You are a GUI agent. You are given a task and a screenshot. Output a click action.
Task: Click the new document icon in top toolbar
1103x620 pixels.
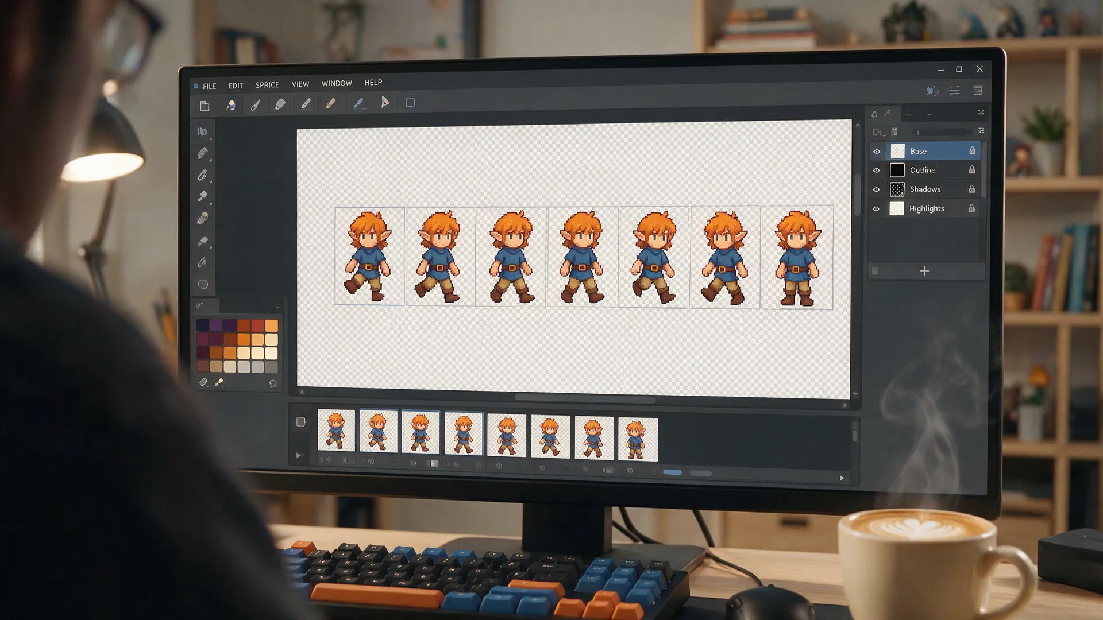point(205,106)
